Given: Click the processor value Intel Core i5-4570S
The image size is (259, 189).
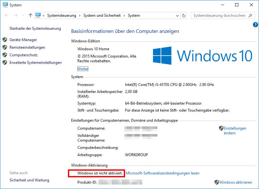Looking at the screenshot, I should [169, 85].
